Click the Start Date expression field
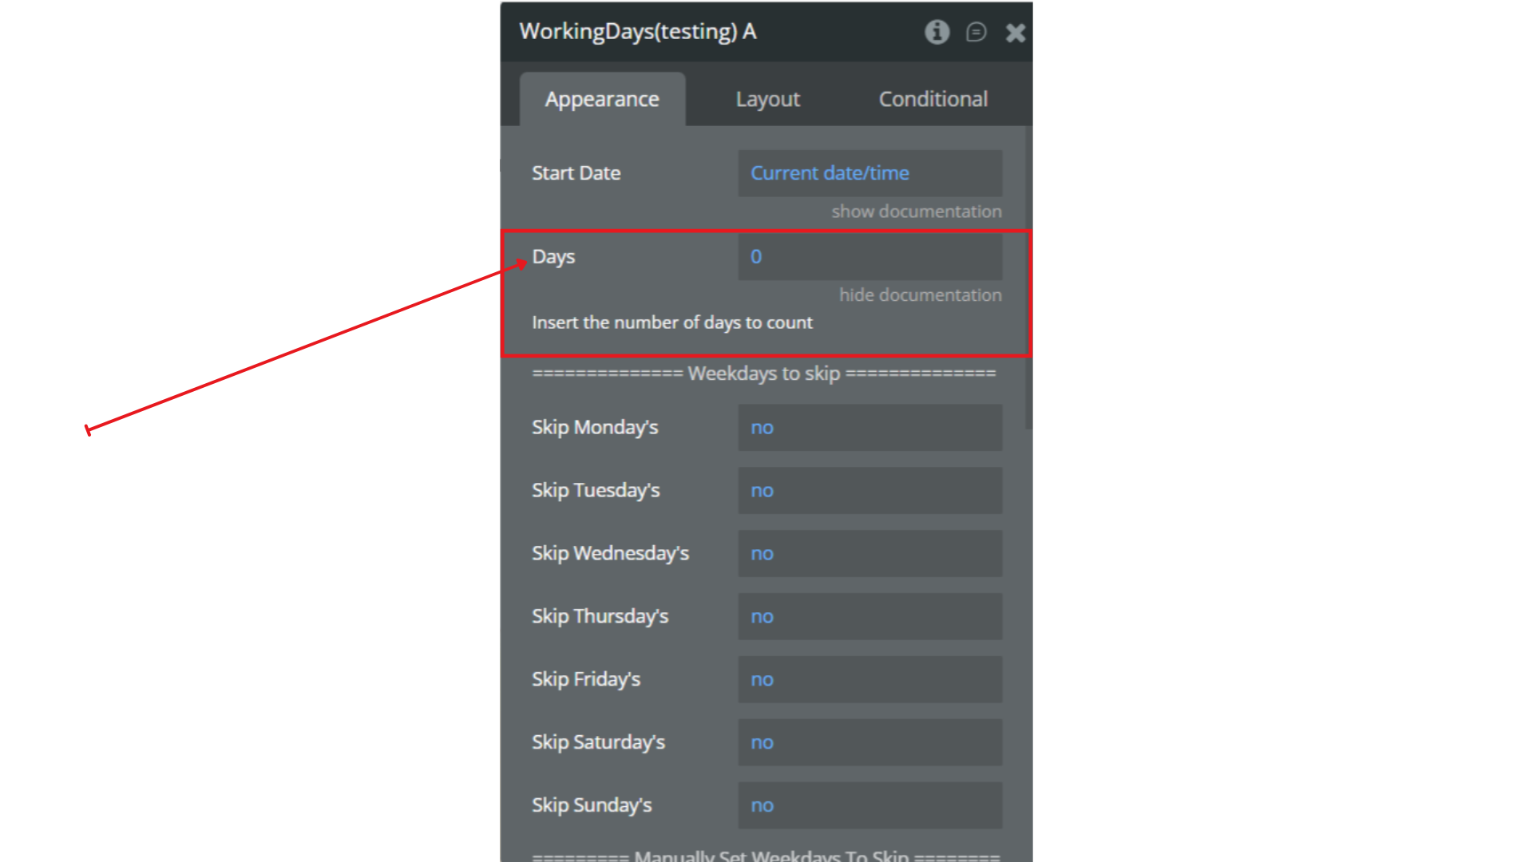This screenshot has height=862, width=1533. tap(869, 173)
